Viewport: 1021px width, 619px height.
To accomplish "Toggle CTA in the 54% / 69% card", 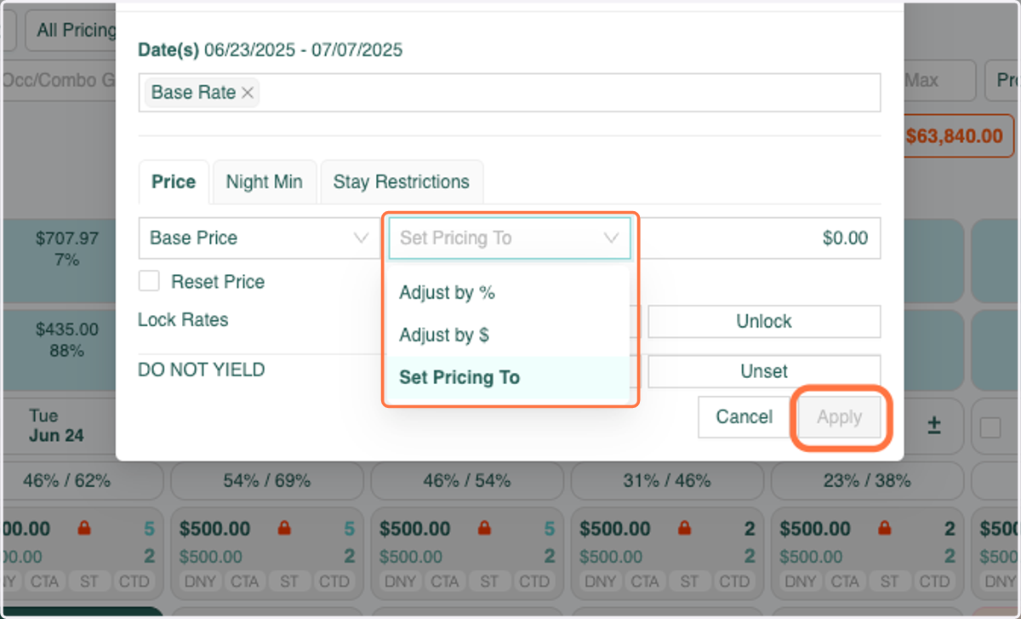I will [244, 582].
